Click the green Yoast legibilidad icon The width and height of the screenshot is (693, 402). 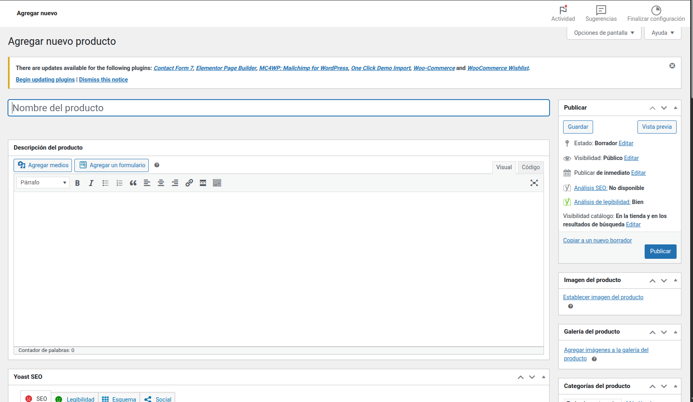tap(567, 202)
